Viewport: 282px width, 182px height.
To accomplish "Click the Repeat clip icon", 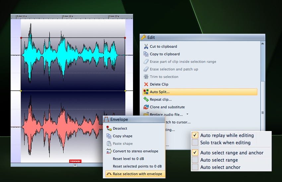I will (146, 99).
